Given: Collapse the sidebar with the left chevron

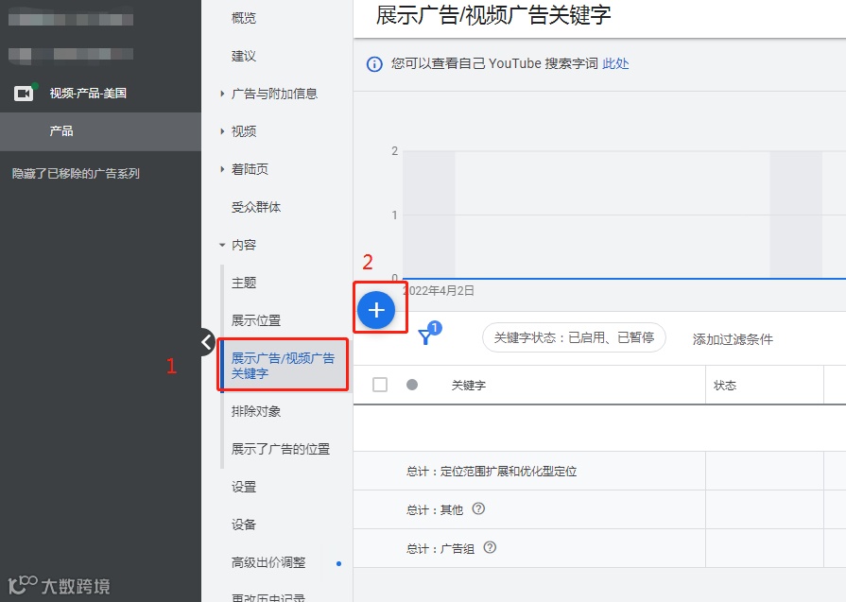Looking at the screenshot, I should (x=207, y=342).
